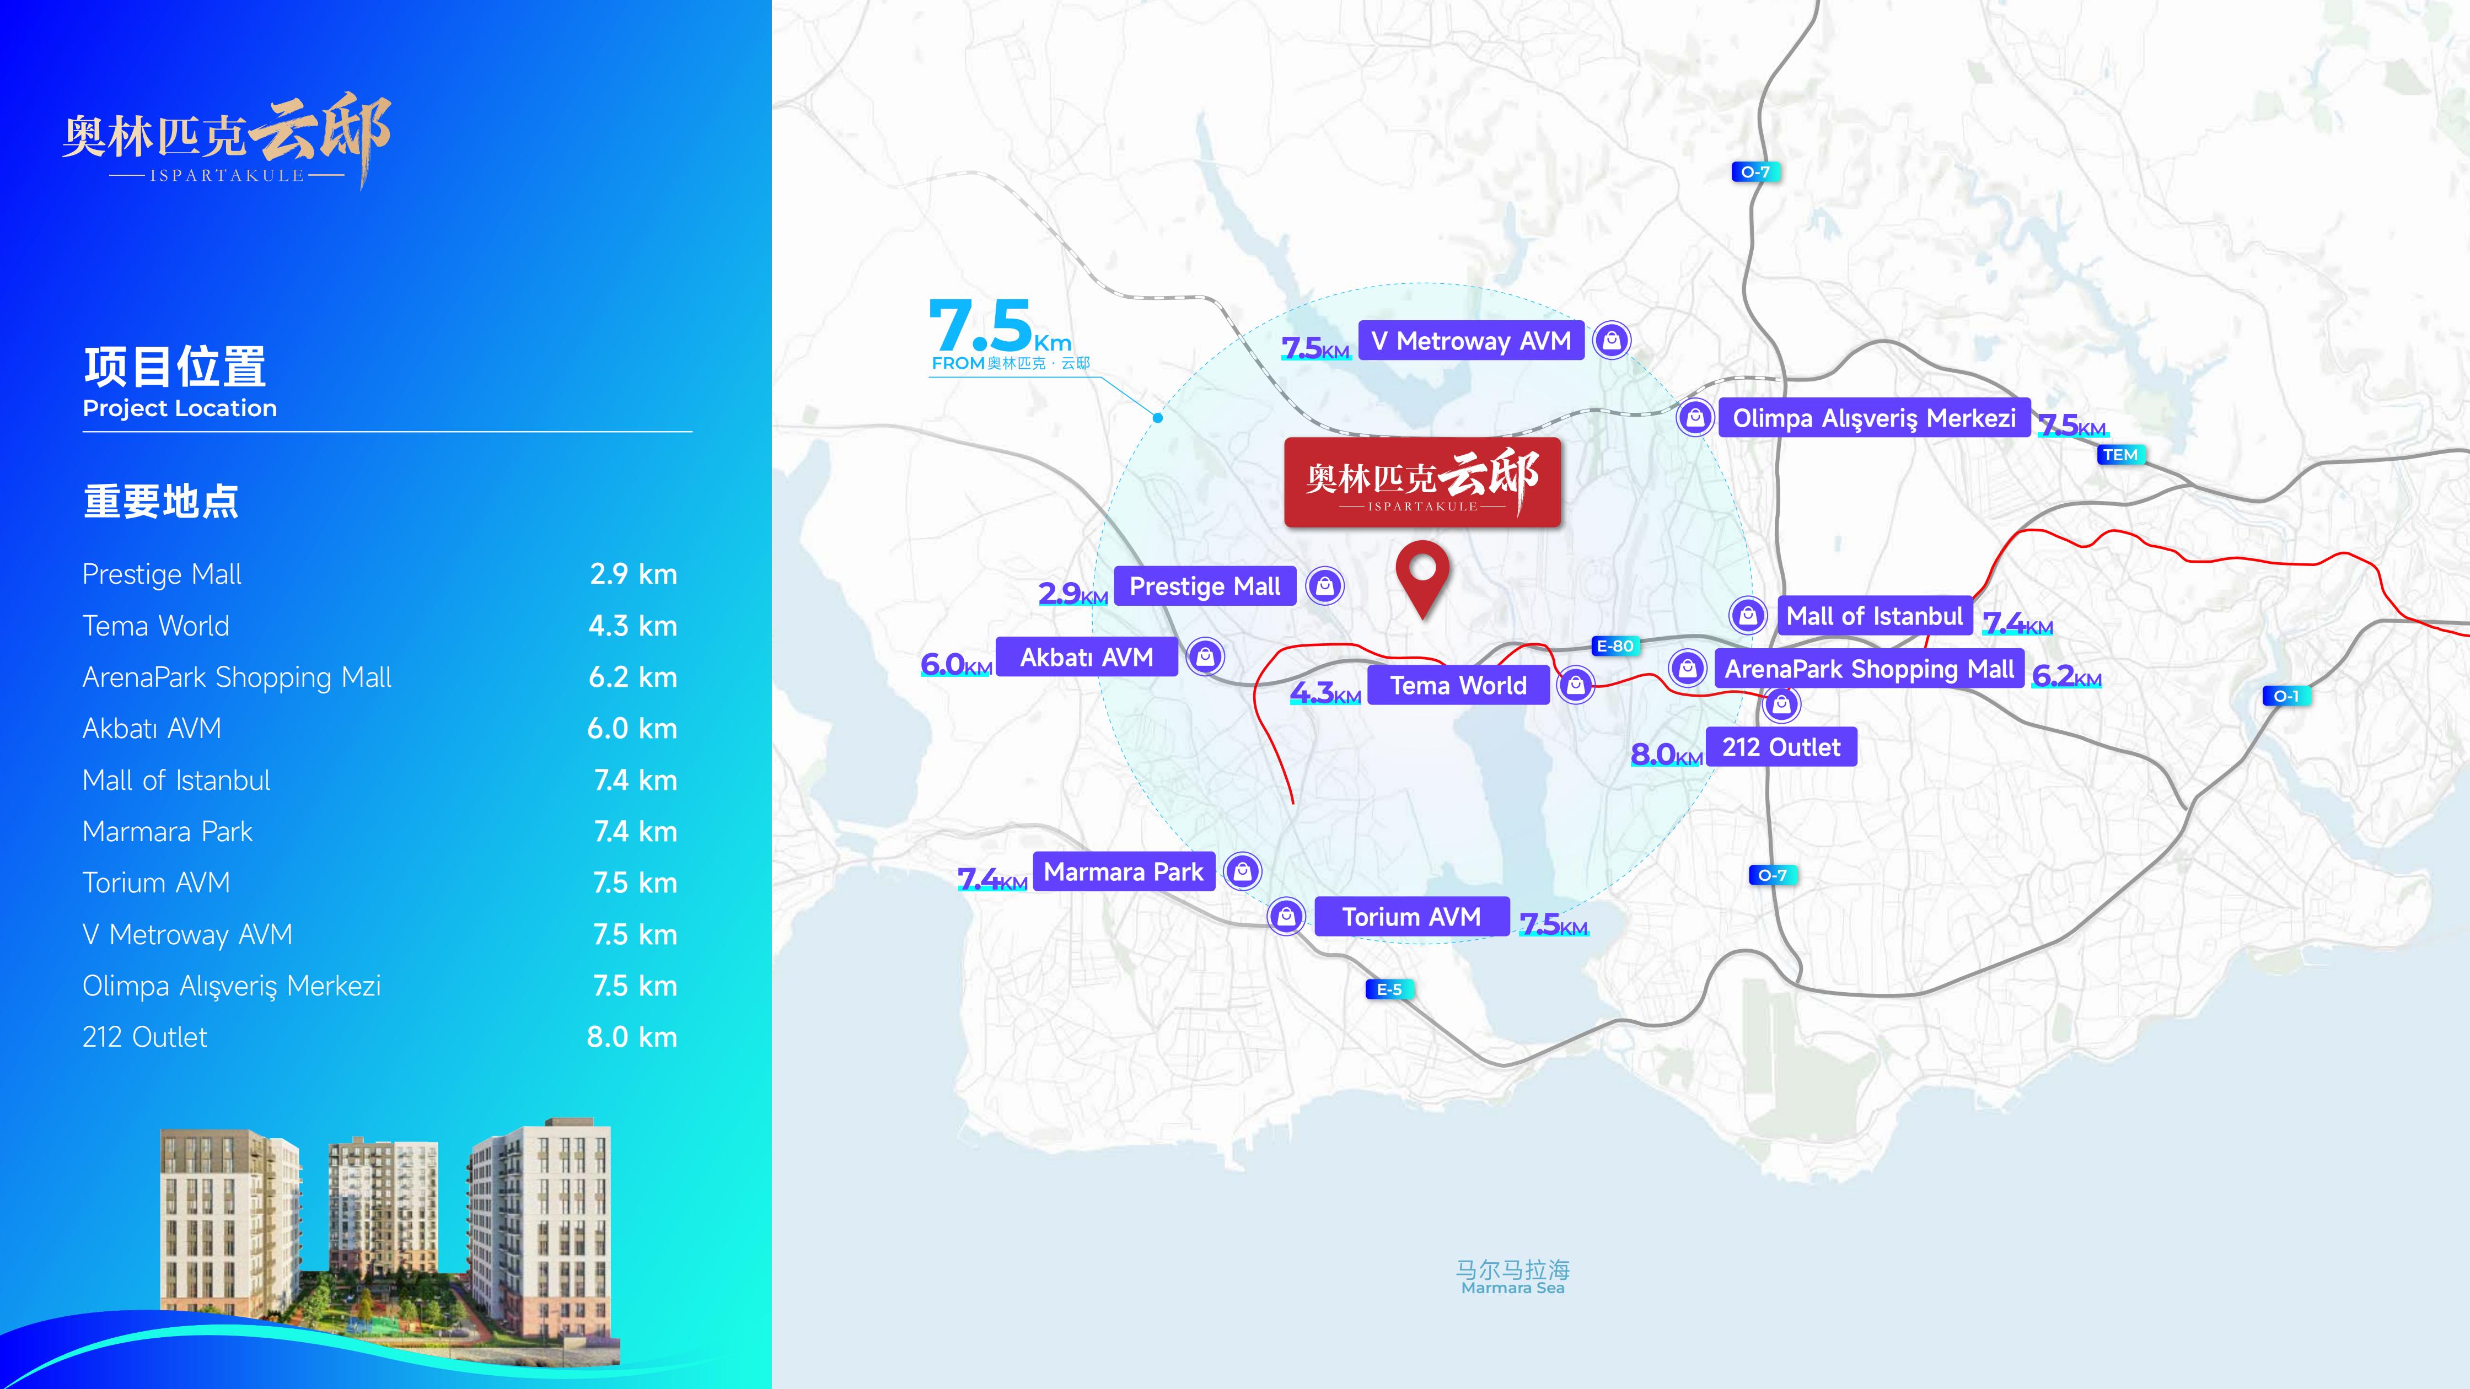Click the shopping bag icon beside V Metroway AVM

click(x=1612, y=340)
